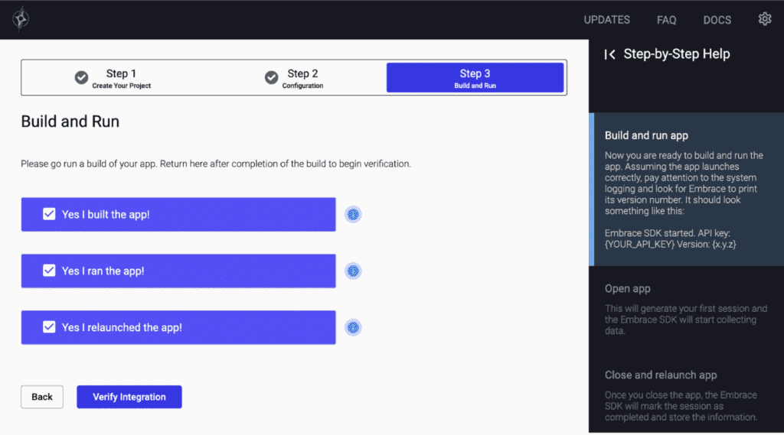Switch to Step 2 Configuration tab
Screen dimensions: 784x435
[x=302, y=78]
